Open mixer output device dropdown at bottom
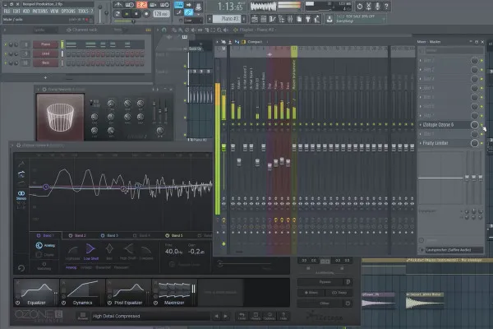493x329 pixels. 454,250
